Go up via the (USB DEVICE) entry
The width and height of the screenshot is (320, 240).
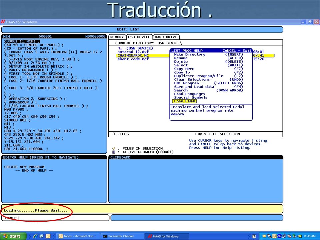point(140,48)
